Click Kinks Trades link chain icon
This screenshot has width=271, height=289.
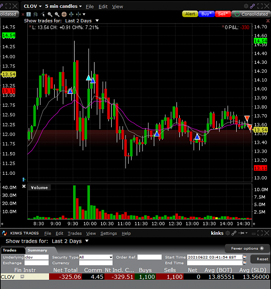234,233
